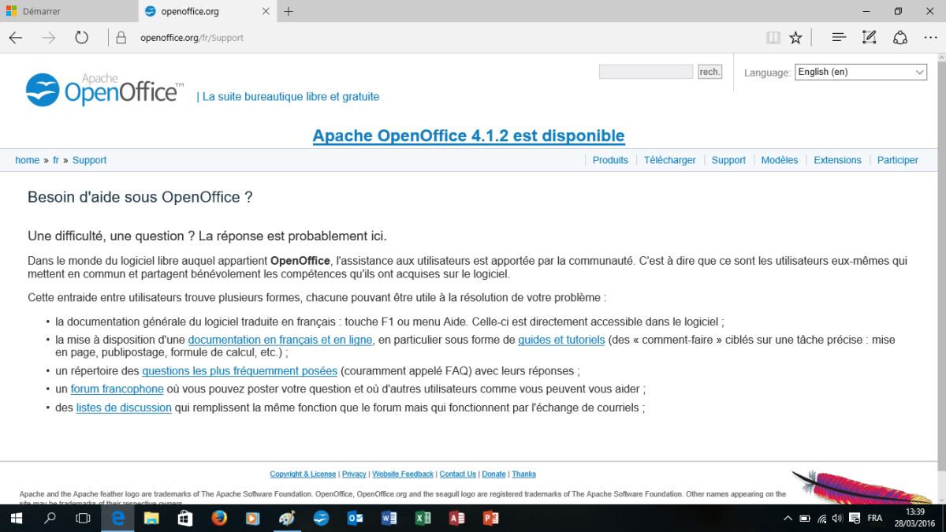Open the Website Feedback footer link

[403, 474]
